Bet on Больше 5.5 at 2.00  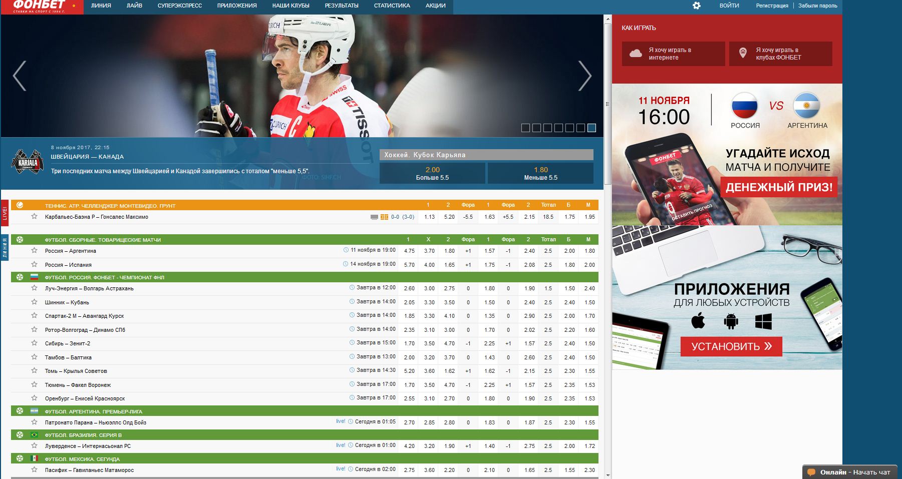coord(432,174)
